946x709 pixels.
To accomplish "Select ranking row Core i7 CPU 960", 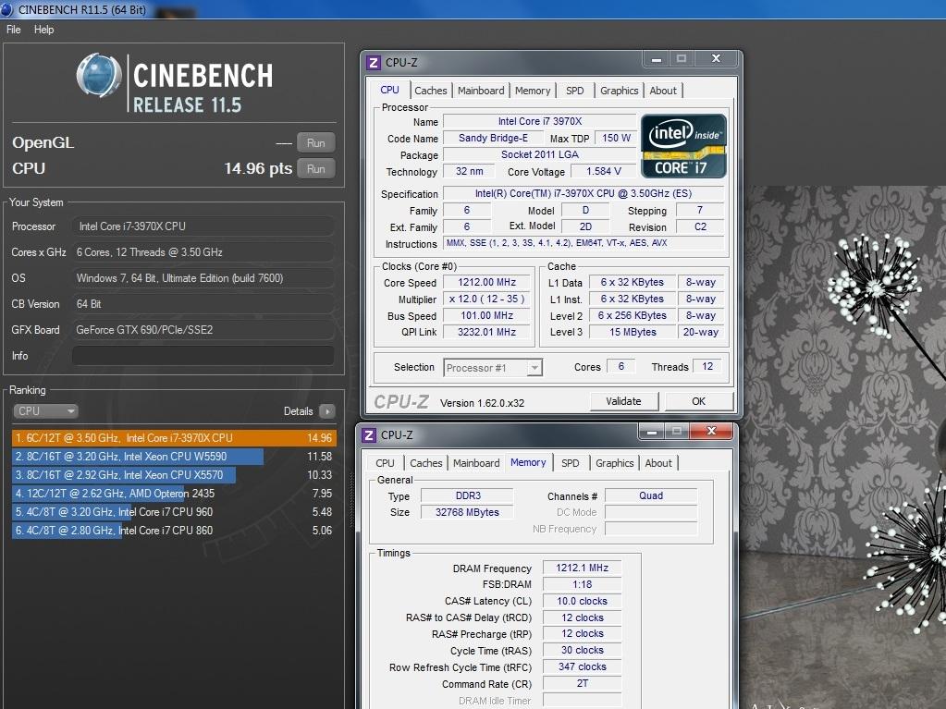I will click(x=174, y=512).
